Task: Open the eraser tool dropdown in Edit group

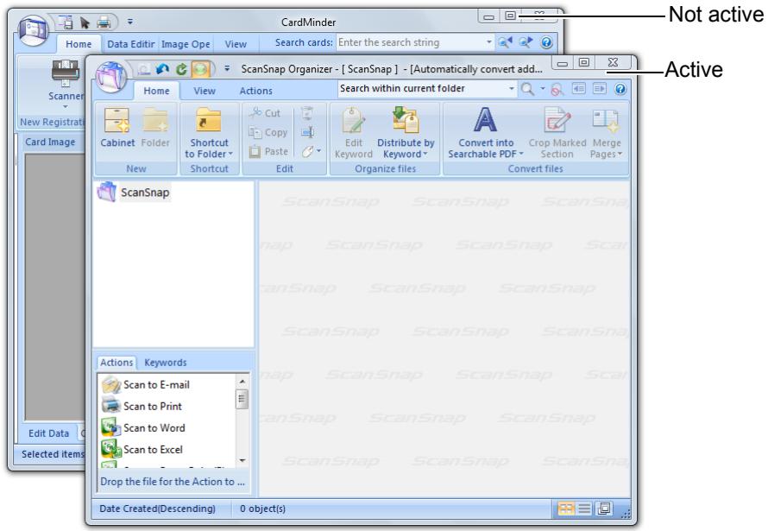Action: click(319, 151)
